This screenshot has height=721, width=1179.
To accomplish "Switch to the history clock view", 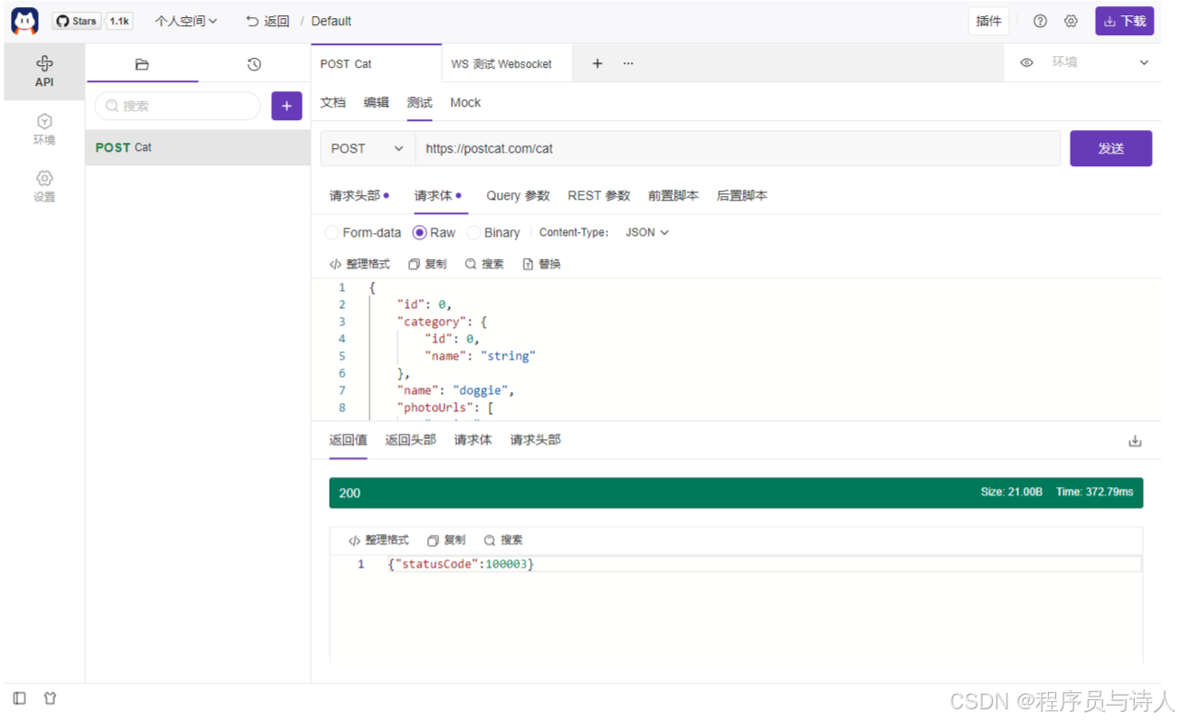I will (x=254, y=64).
